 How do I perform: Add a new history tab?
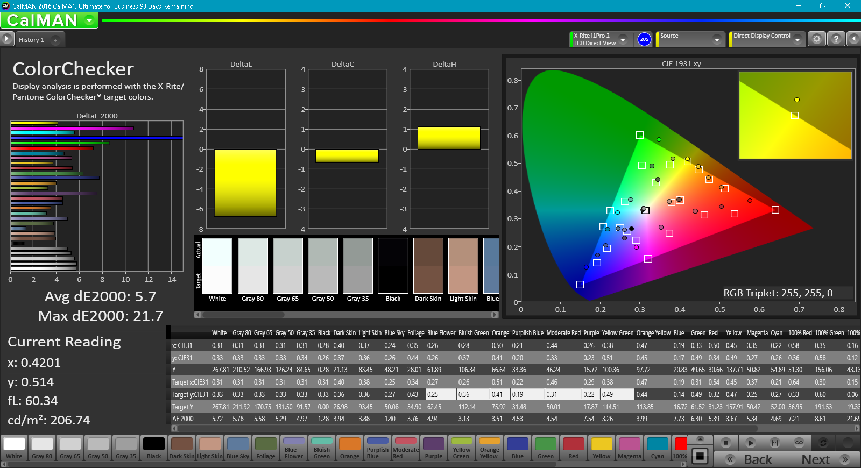(x=55, y=40)
